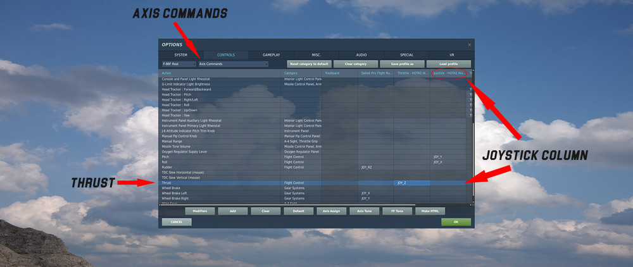Screen dimensions: 633x267
Task: Select TDC Slew Horizontal (mouse) row
Action: tap(315, 173)
